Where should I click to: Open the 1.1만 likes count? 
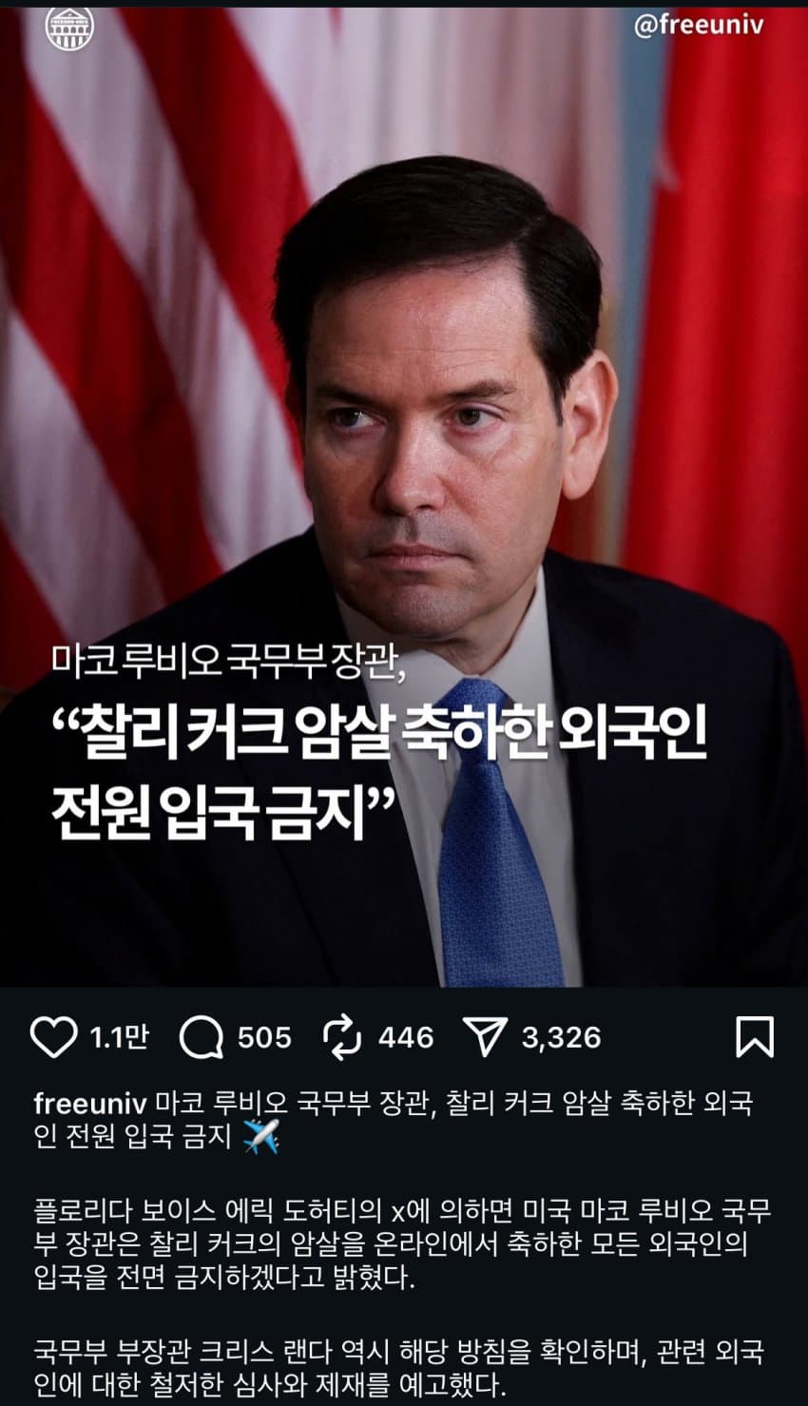[120, 1037]
